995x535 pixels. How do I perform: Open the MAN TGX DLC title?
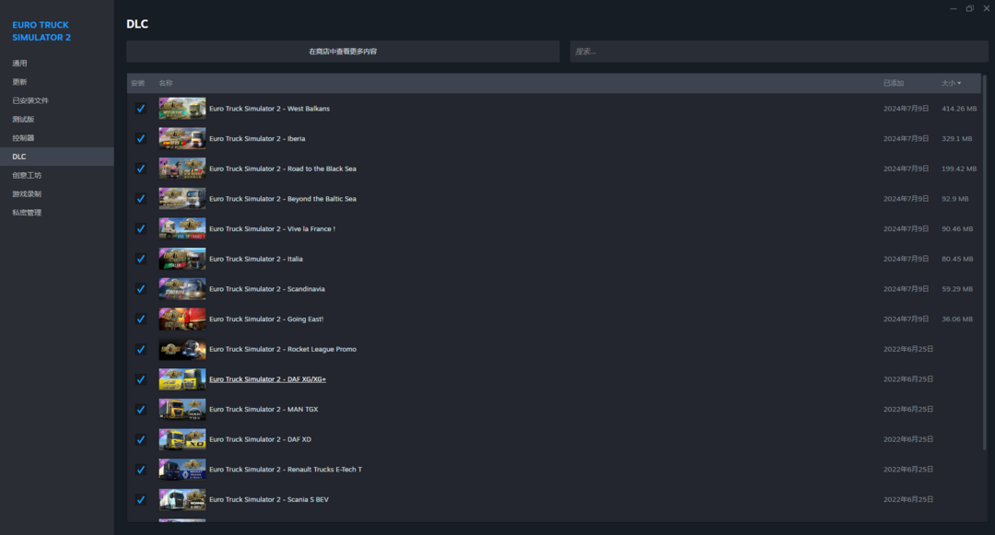(x=263, y=410)
